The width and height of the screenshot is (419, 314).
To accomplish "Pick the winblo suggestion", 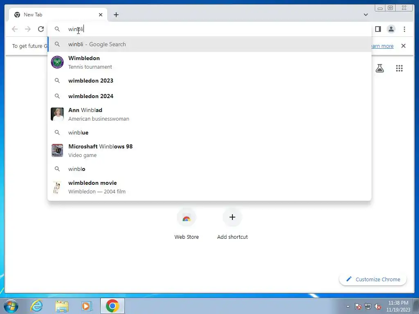I will click(x=209, y=169).
